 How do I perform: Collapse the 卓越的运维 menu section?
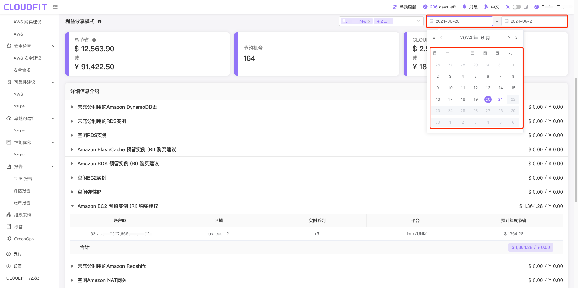point(53,118)
